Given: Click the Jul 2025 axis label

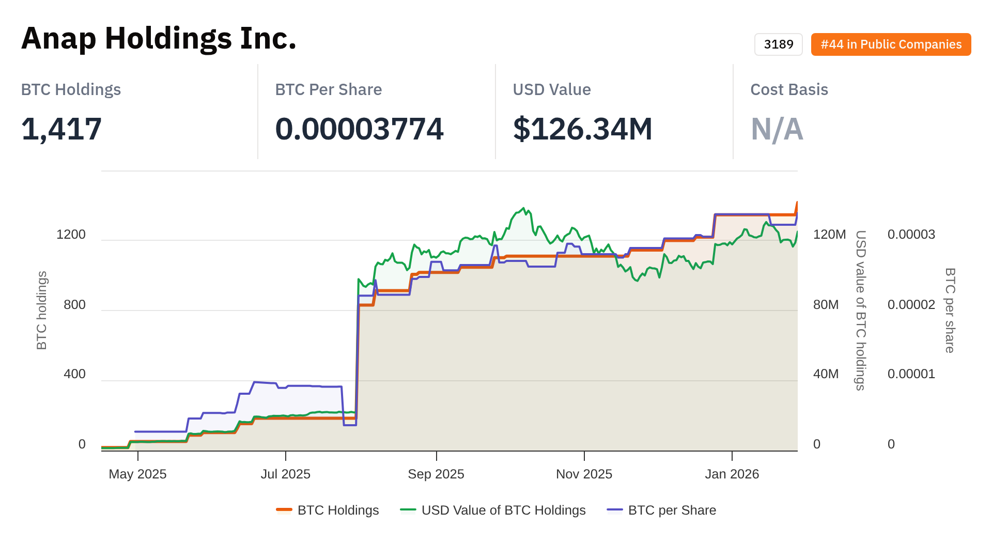Looking at the screenshot, I should [285, 474].
